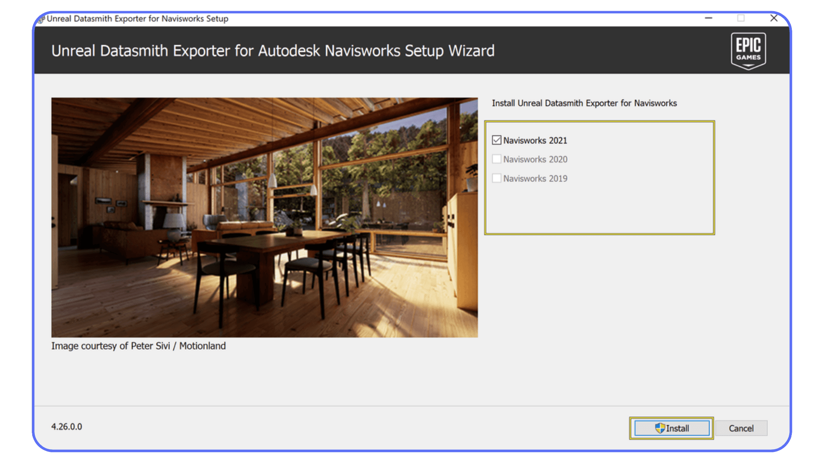Click the Epic Games logo
This screenshot has width=824, height=463.
pos(748,51)
